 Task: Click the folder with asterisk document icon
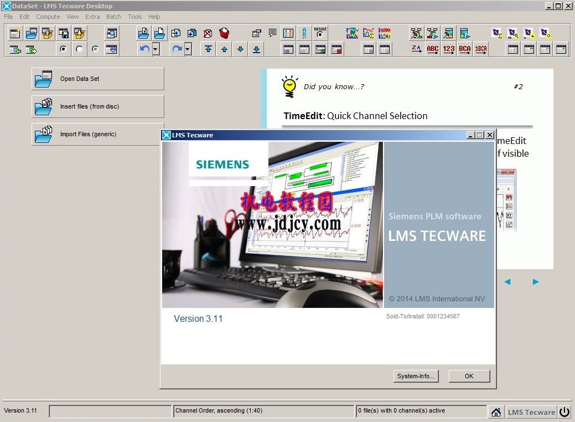(x=143, y=33)
